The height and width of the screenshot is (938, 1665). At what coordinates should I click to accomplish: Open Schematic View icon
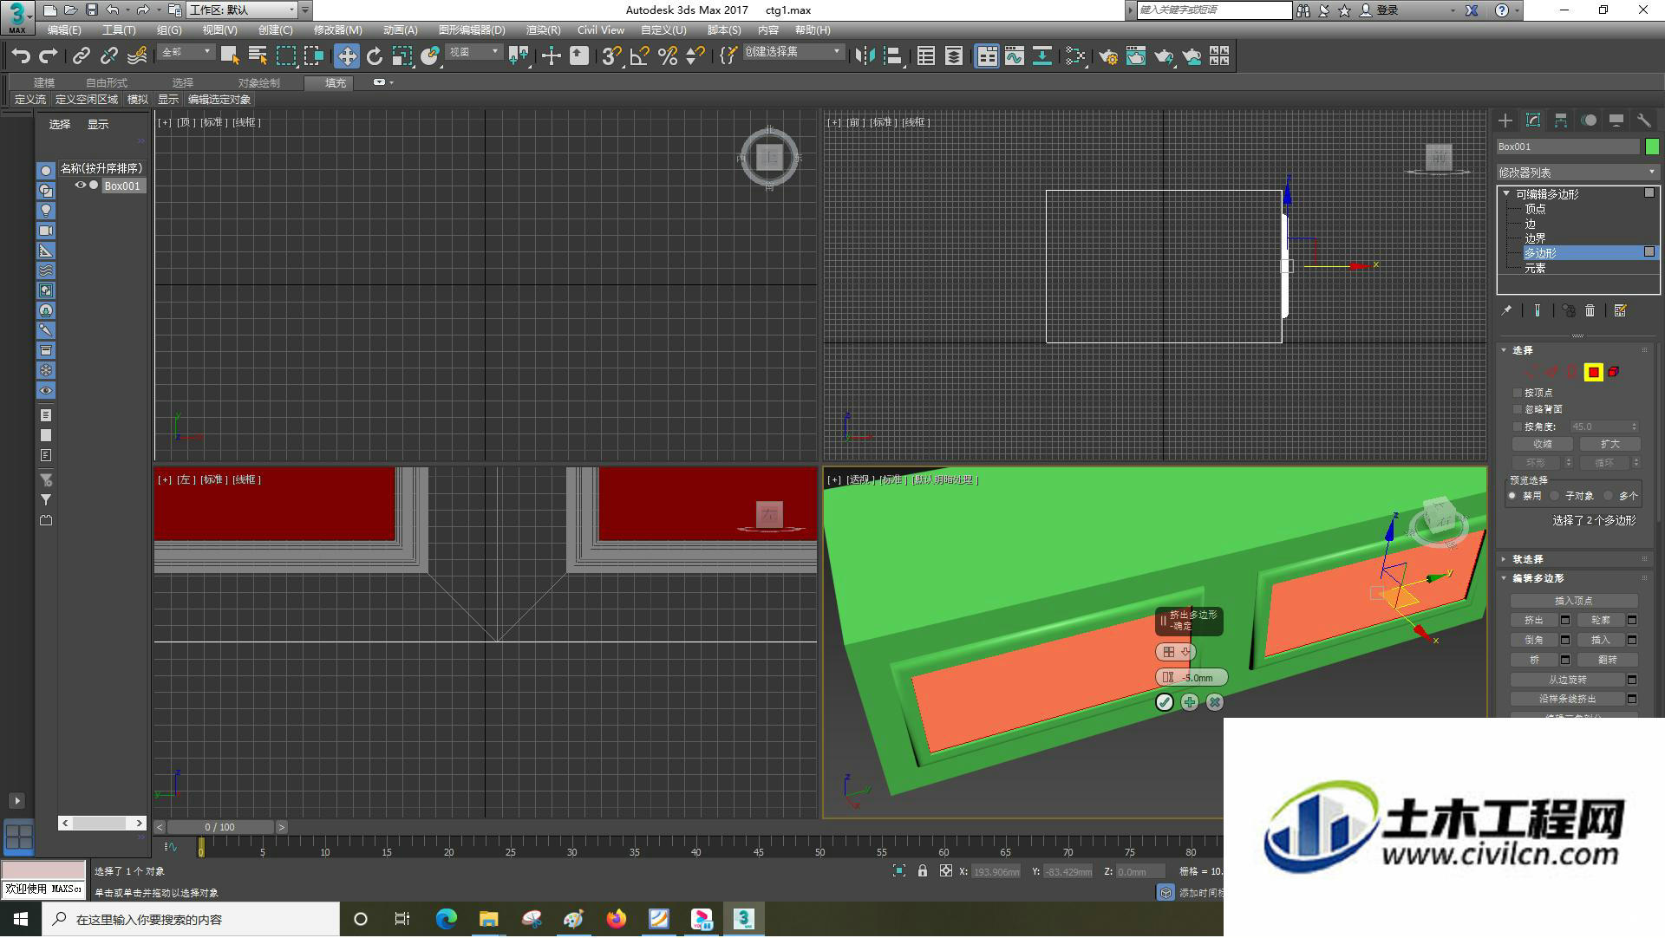pyautogui.click(x=1042, y=56)
